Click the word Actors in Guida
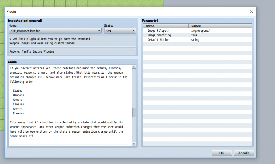Viewport: 275px width, 164px height. 18,109
